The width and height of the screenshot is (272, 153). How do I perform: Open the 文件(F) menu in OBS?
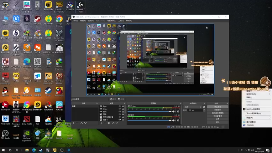pyautogui.click(x=75, y=21)
